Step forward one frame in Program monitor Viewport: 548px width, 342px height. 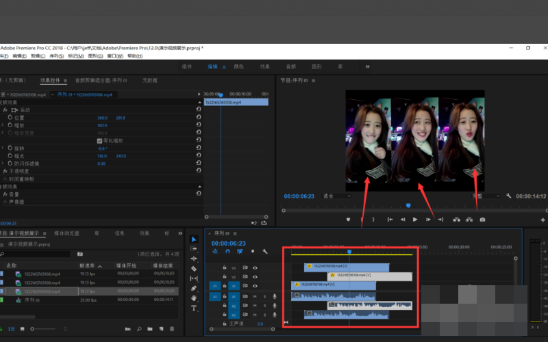427,220
